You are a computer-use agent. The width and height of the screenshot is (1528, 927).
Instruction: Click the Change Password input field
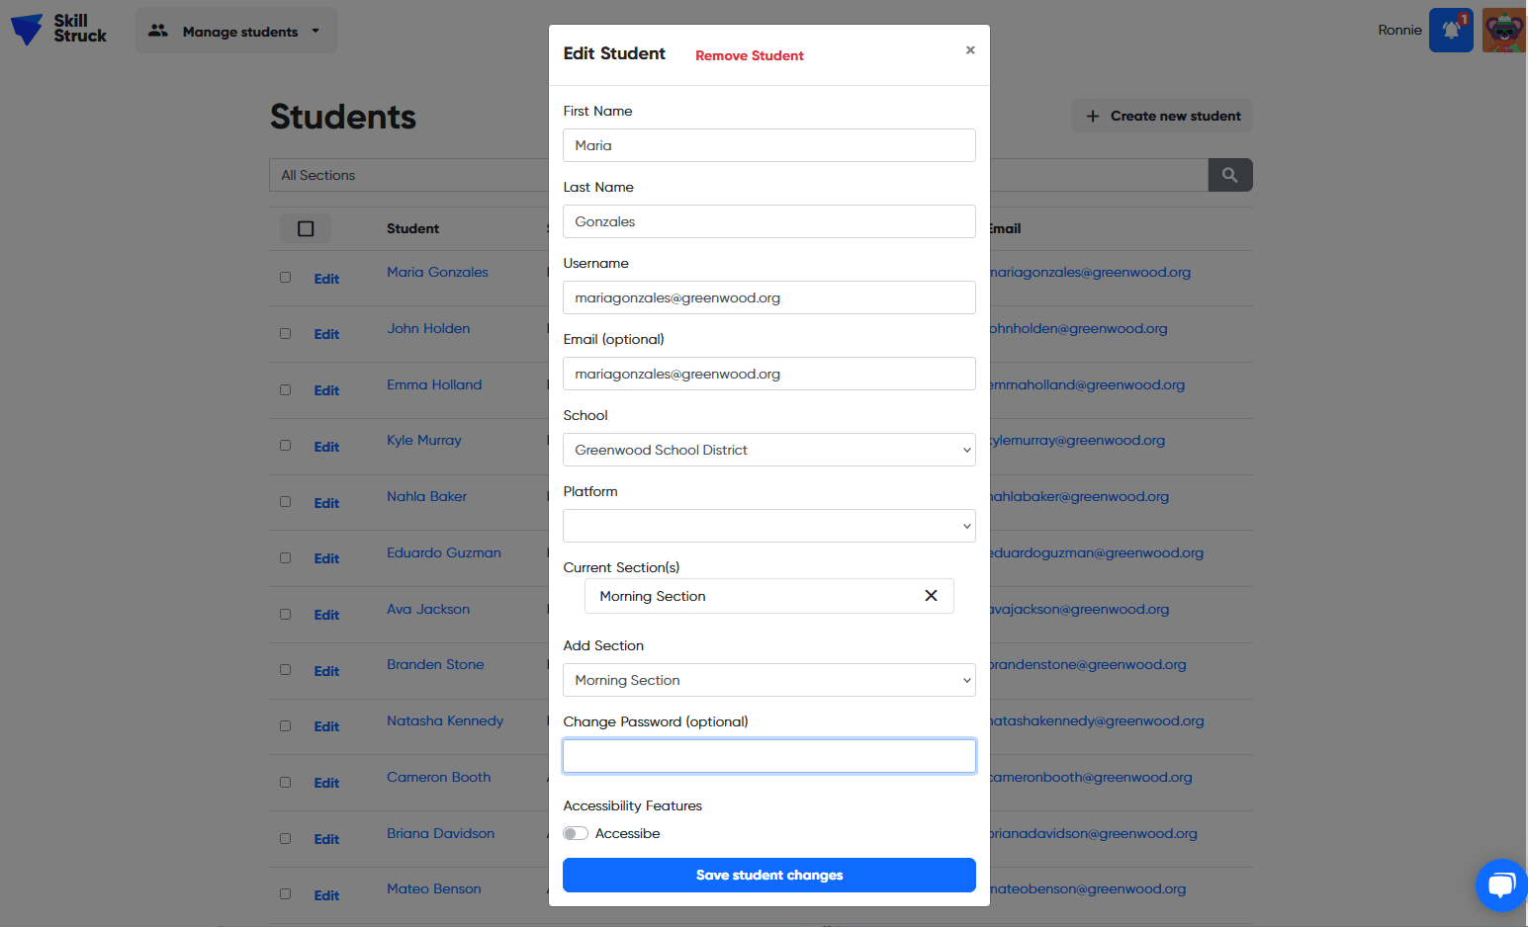pos(768,756)
